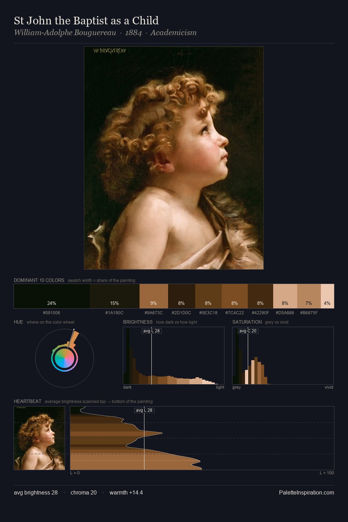Click the 'vivid' axis label
This screenshot has width=348, height=522.
pos(329,387)
